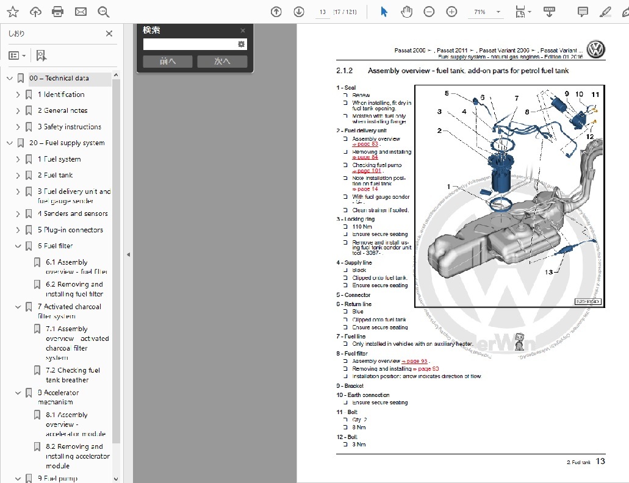Add a comment note icon
Viewport: 629px width, 483px height.
point(583,12)
